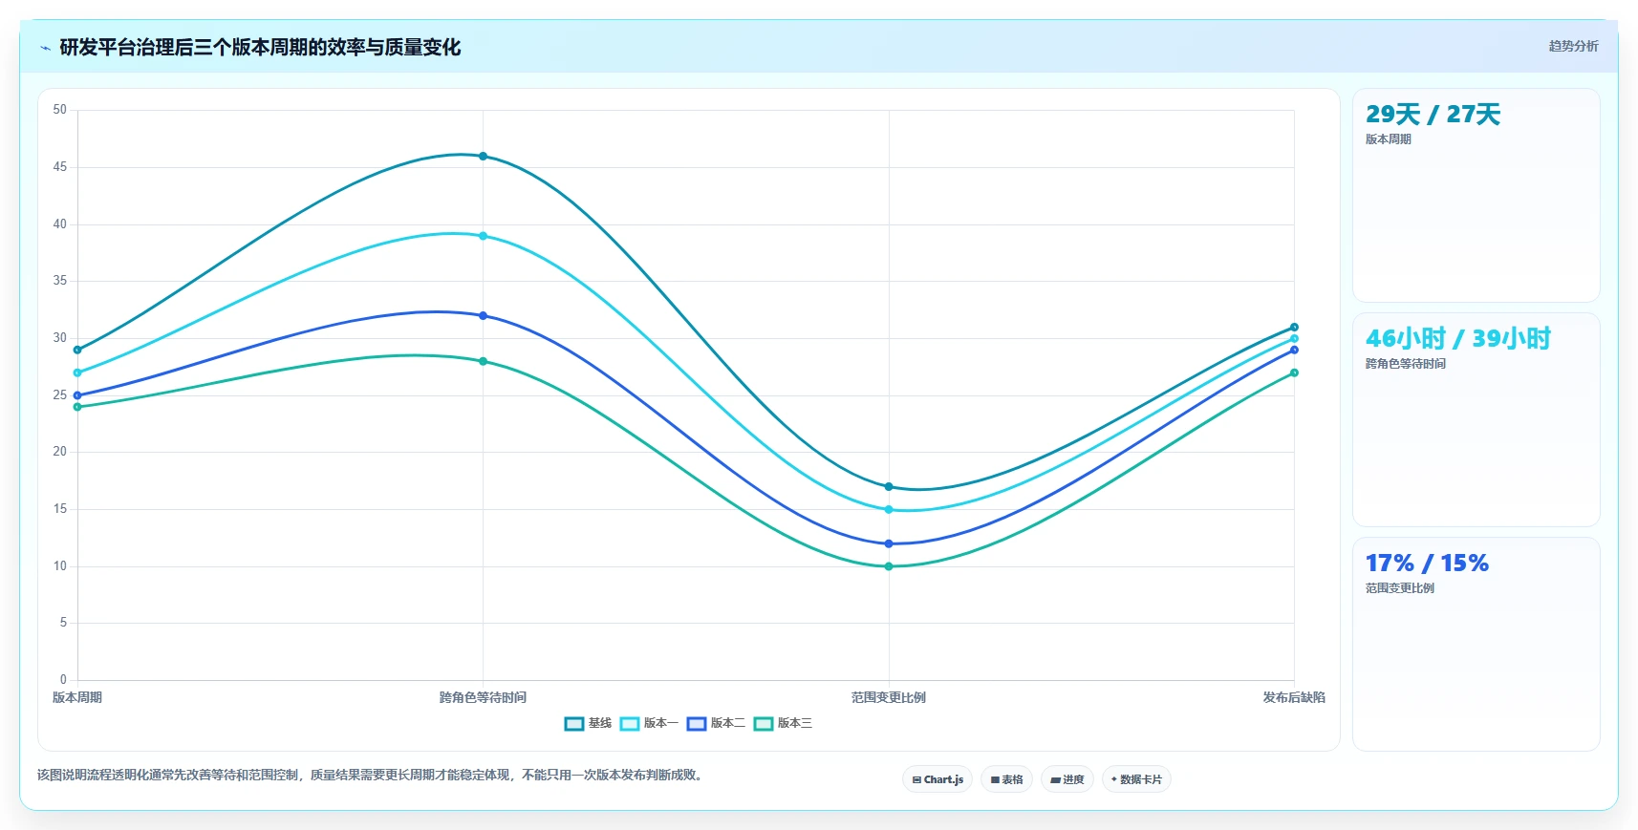Open the Chart.js pill button
The image size is (1638, 830).
[938, 779]
